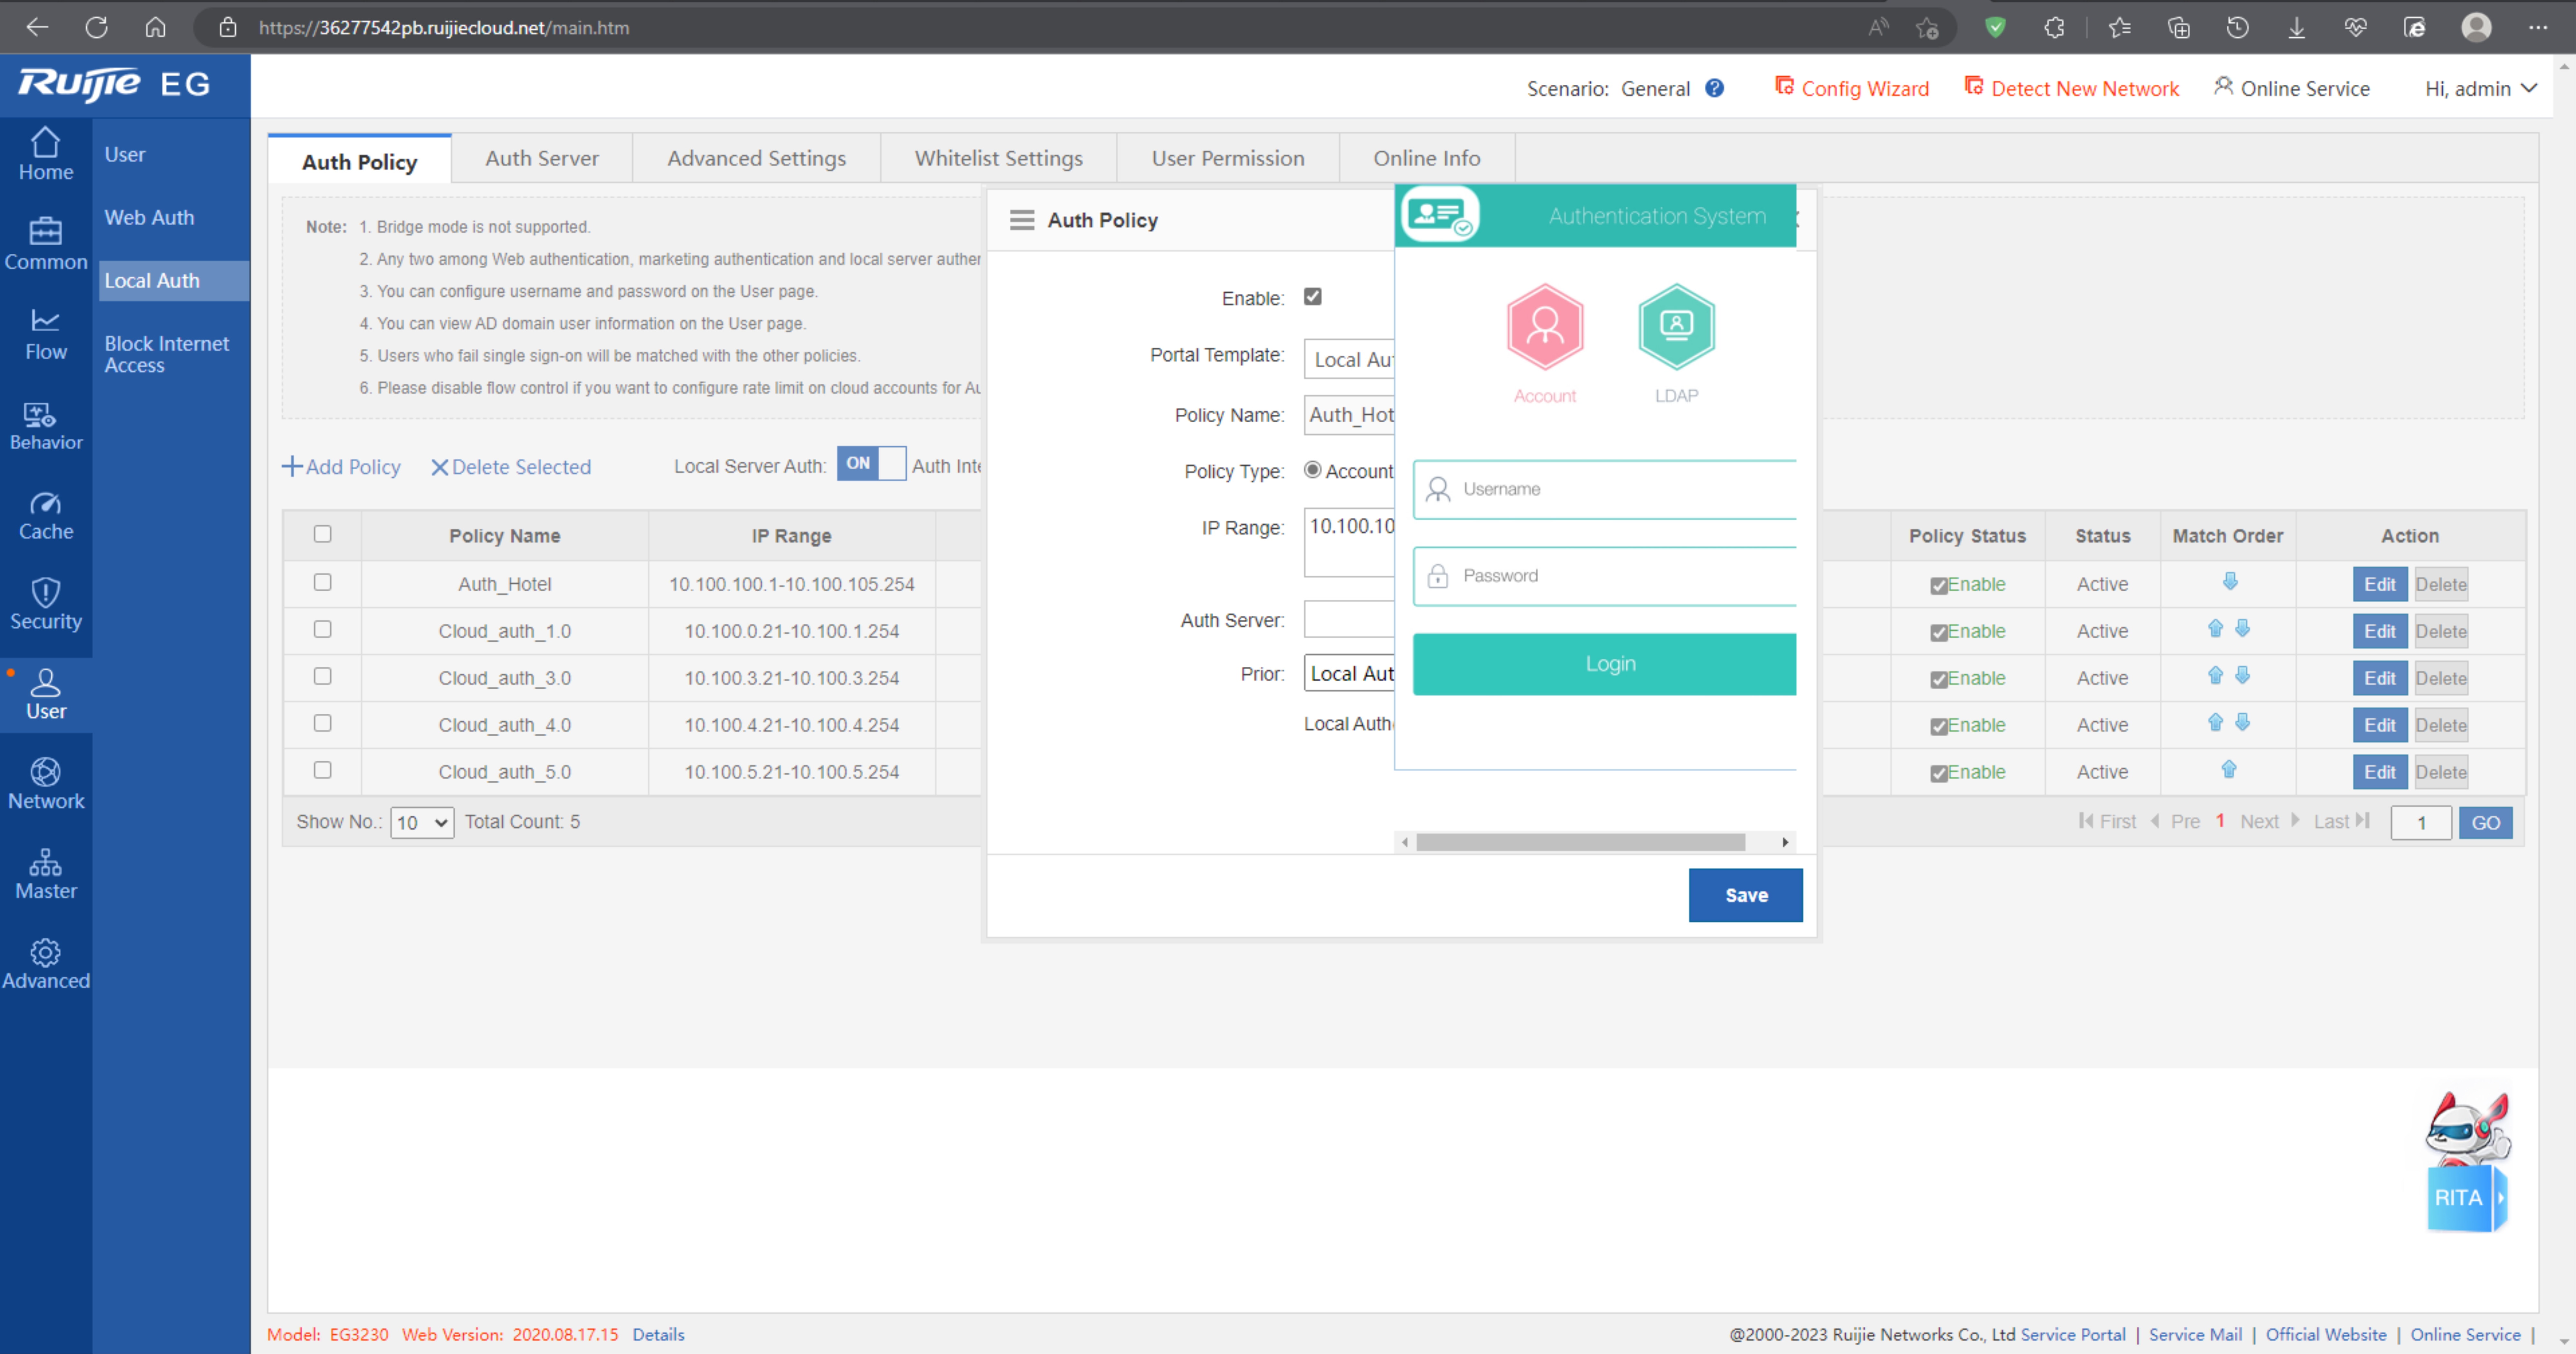Check the Cloud_auth_1.0 row checkbox

(x=322, y=629)
